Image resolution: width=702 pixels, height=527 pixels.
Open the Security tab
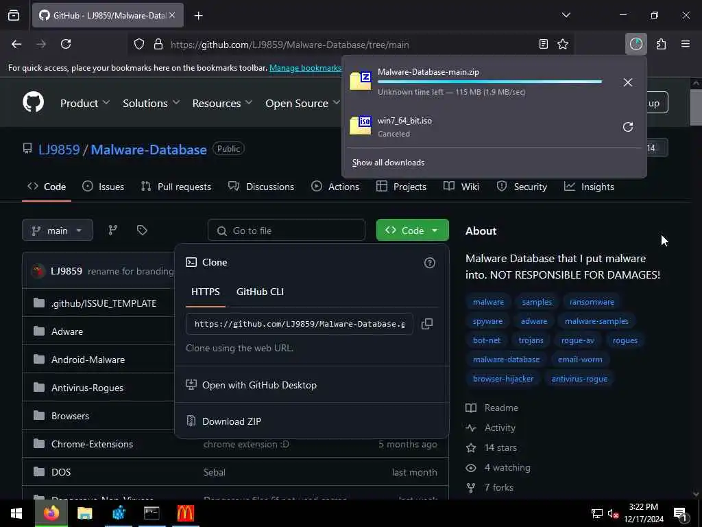coord(522,187)
